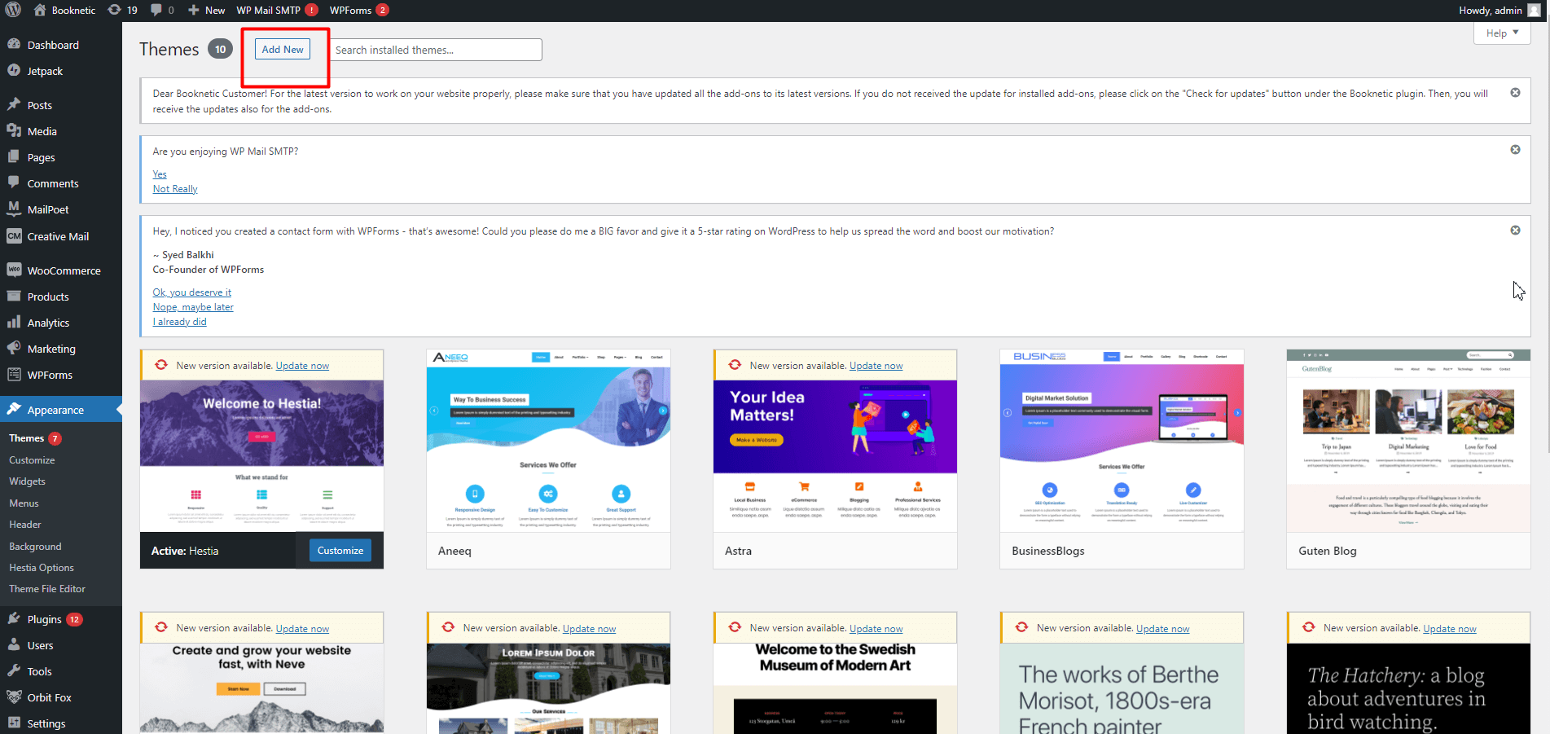Select the BusinessBlogs theme thumbnail
The width and height of the screenshot is (1550, 734).
[x=1122, y=441]
